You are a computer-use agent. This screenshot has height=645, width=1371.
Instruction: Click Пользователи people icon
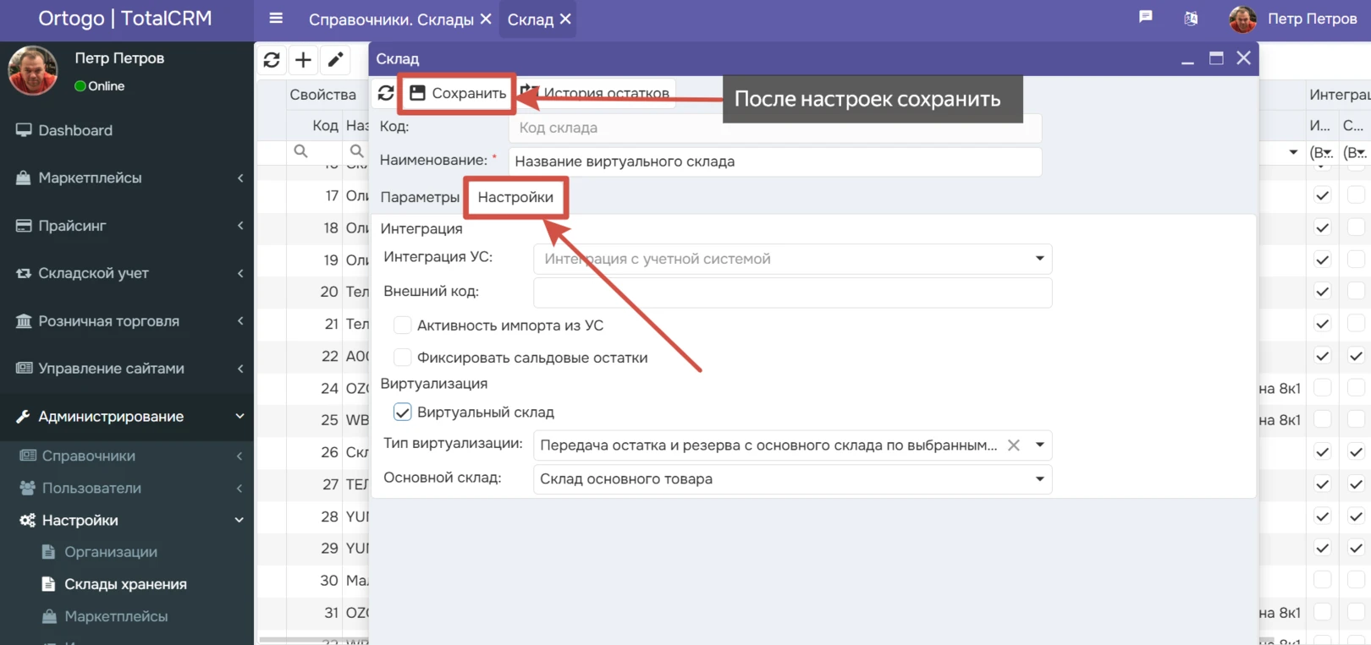pyautogui.click(x=28, y=488)
